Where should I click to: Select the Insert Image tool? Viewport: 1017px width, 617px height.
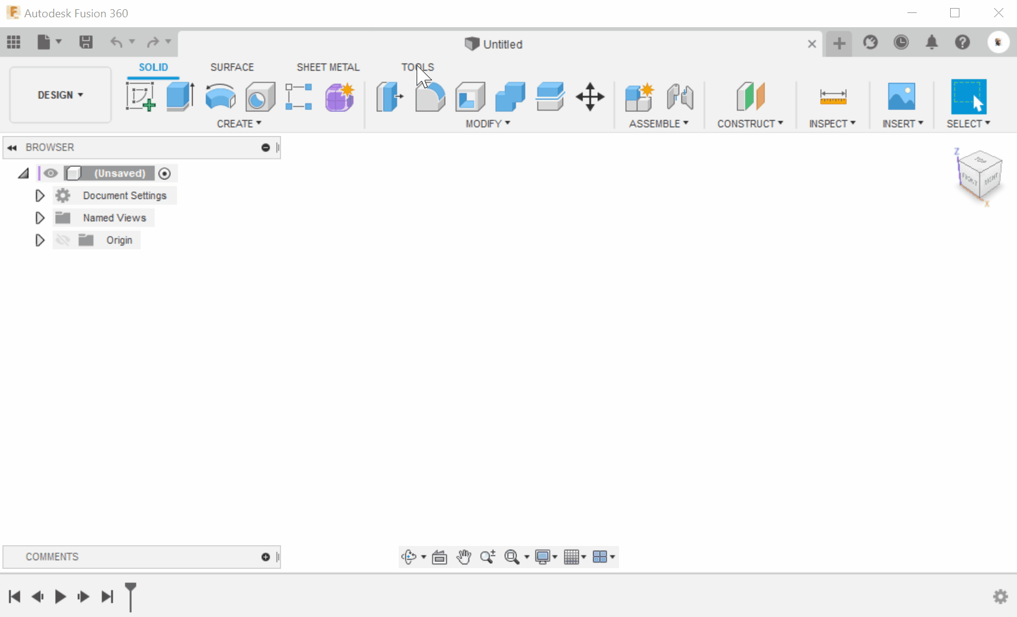point(902,97)
